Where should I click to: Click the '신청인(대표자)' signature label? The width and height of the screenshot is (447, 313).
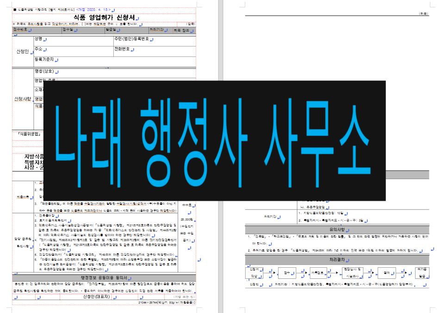97,297
